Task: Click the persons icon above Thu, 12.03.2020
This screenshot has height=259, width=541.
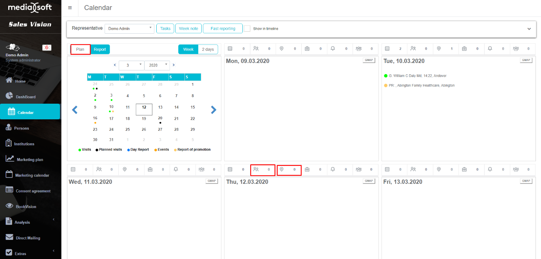Action: [x=256, y=169]
